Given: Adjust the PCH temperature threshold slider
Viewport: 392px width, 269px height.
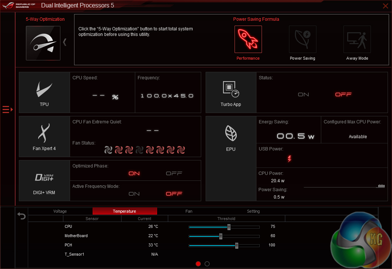Looking at the screenshot, I should 236,246.
